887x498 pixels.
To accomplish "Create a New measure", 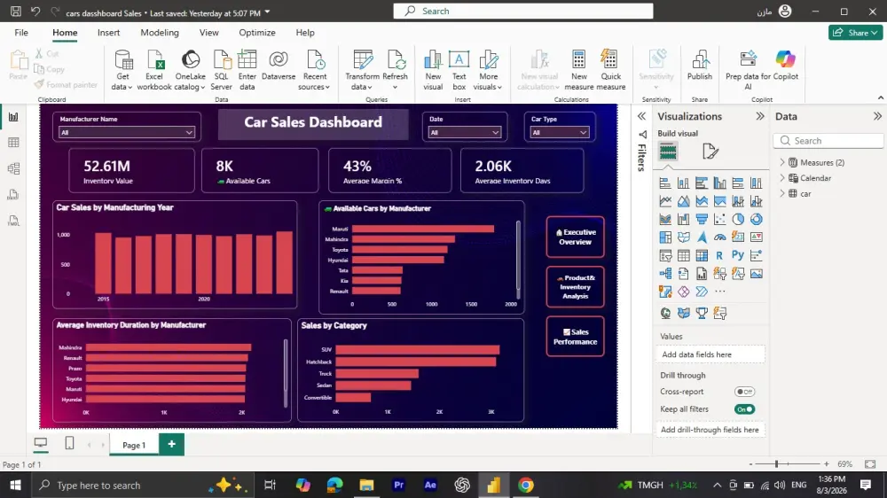I will pyautogui.click(x=578, y=70).
